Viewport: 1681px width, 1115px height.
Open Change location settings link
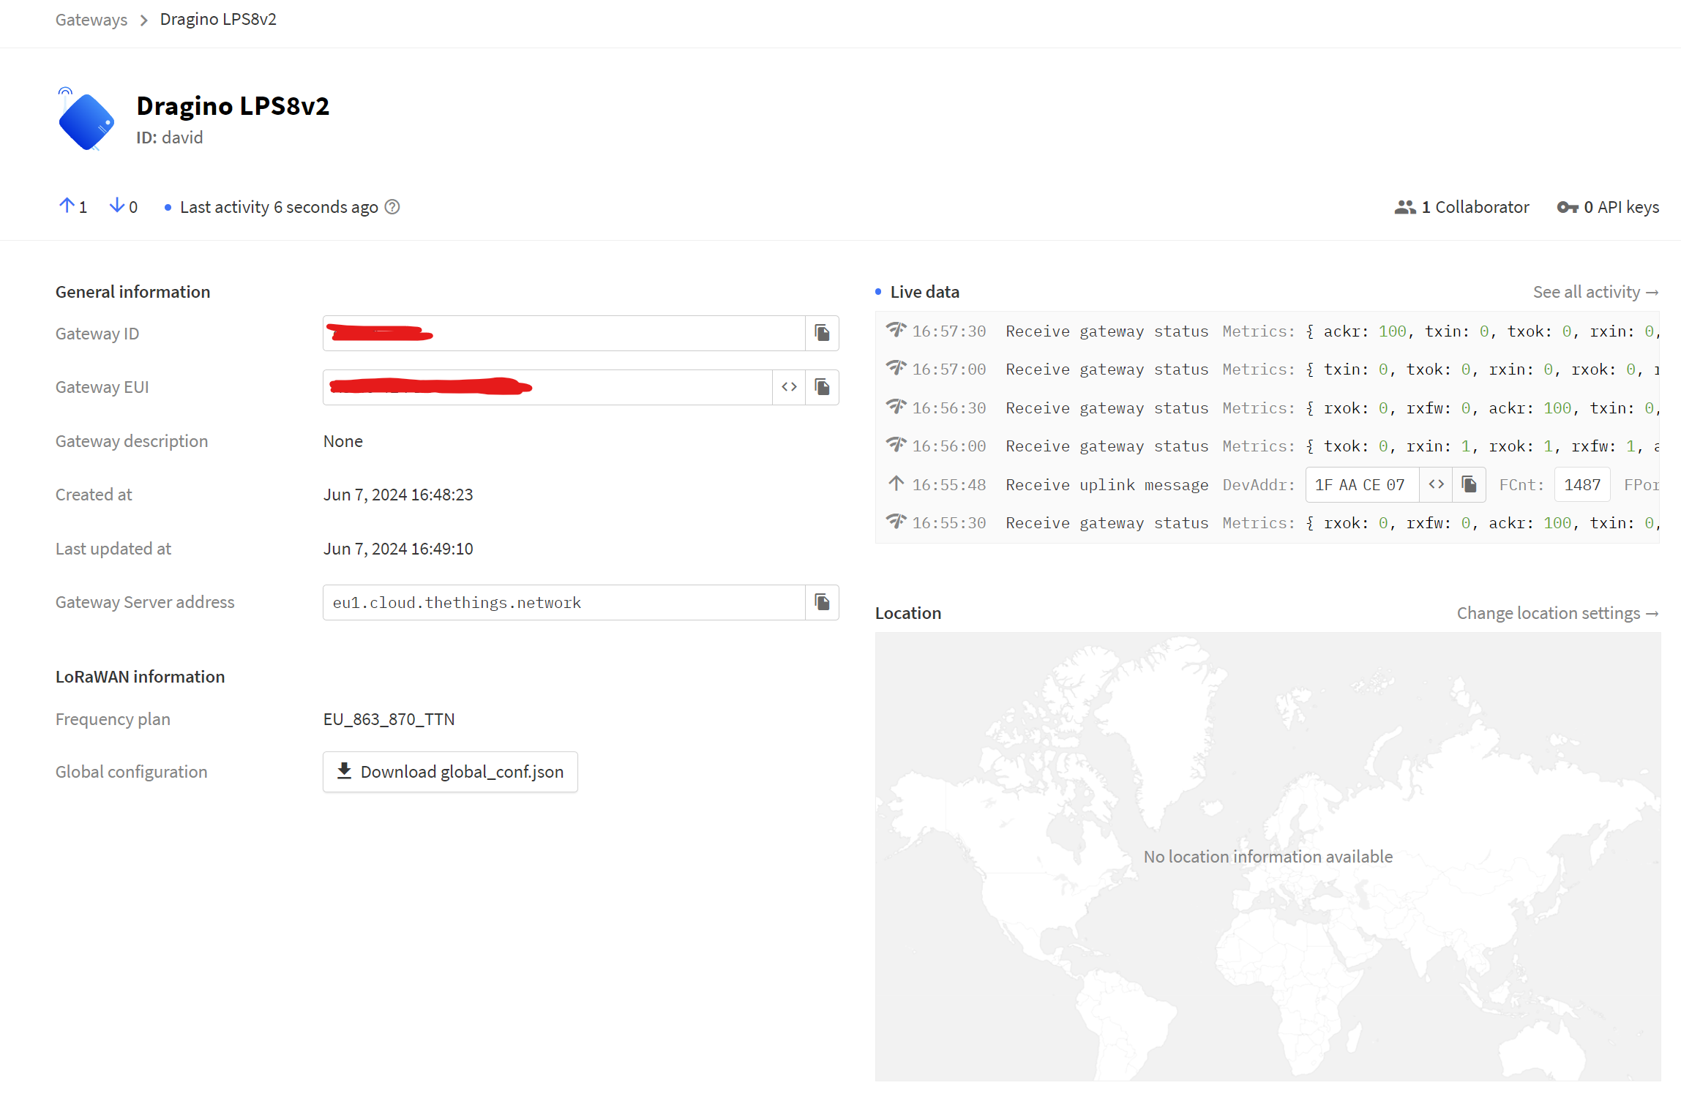1557,613
